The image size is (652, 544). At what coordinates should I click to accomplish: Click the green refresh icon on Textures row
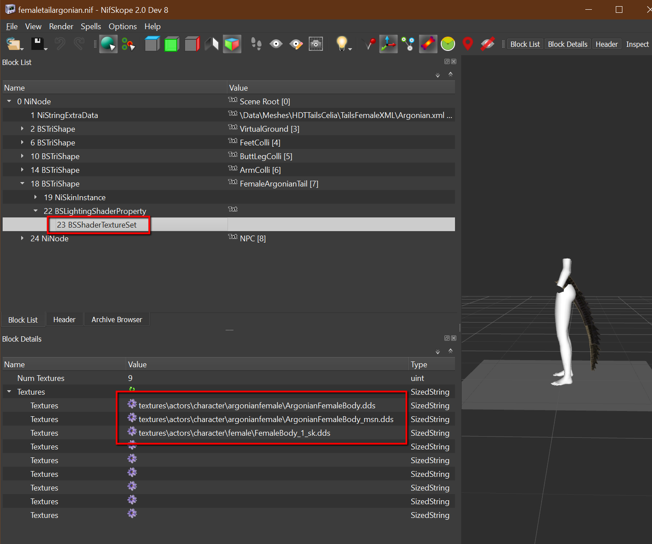pos(132,389)
